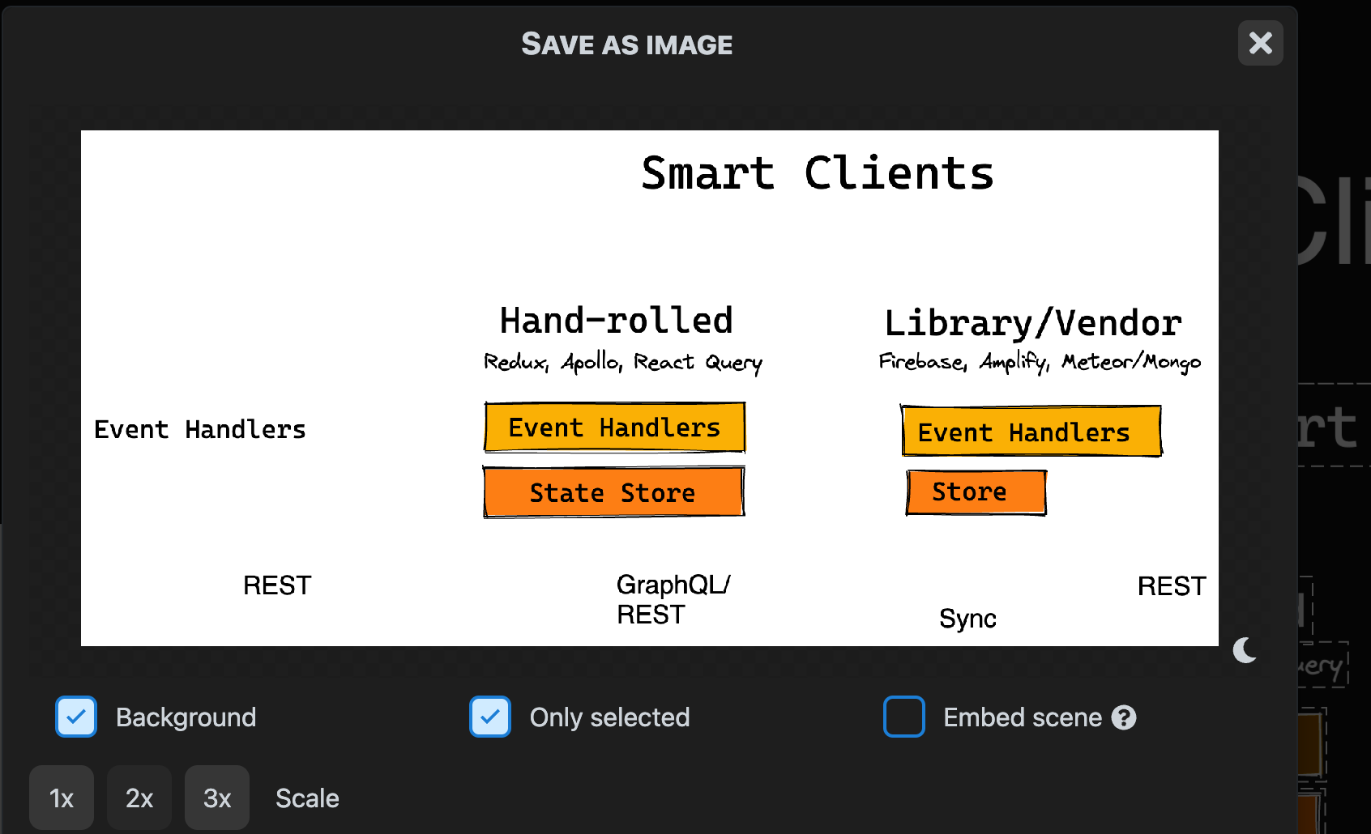Select the 2x export scale
The image size is (1371, 834).
(x=139, y=798)
